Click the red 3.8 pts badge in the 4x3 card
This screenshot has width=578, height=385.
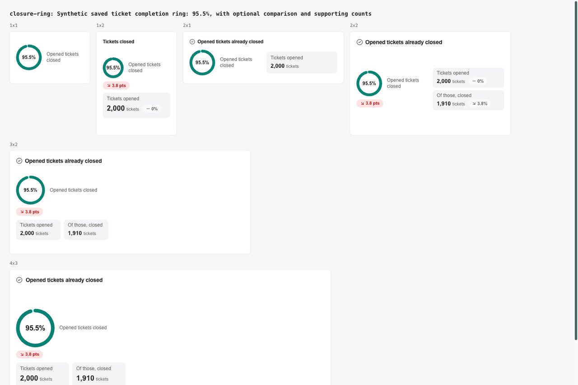[x=29, y=354]
